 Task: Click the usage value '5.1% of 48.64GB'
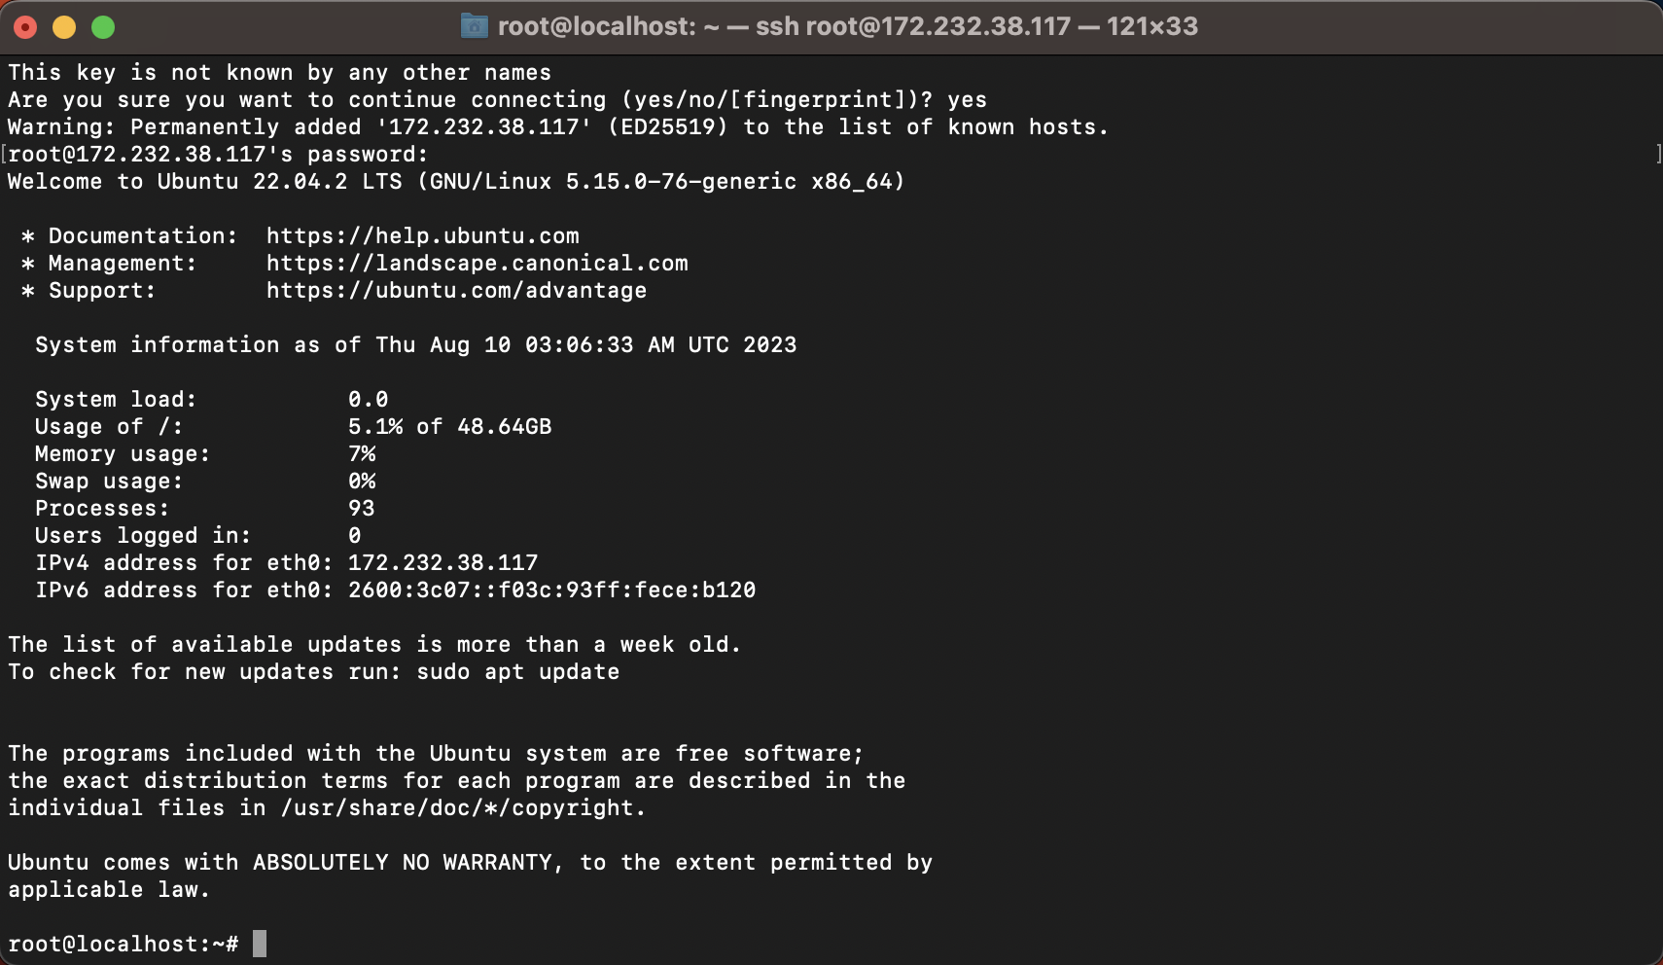450,427
